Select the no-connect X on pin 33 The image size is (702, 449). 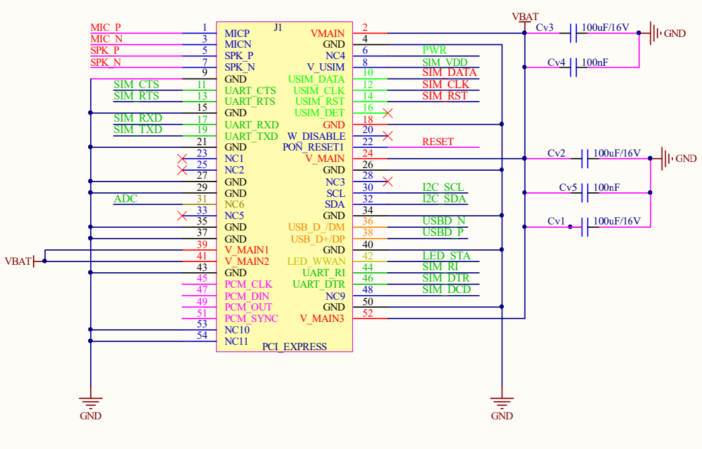click(x=182, y=216)
